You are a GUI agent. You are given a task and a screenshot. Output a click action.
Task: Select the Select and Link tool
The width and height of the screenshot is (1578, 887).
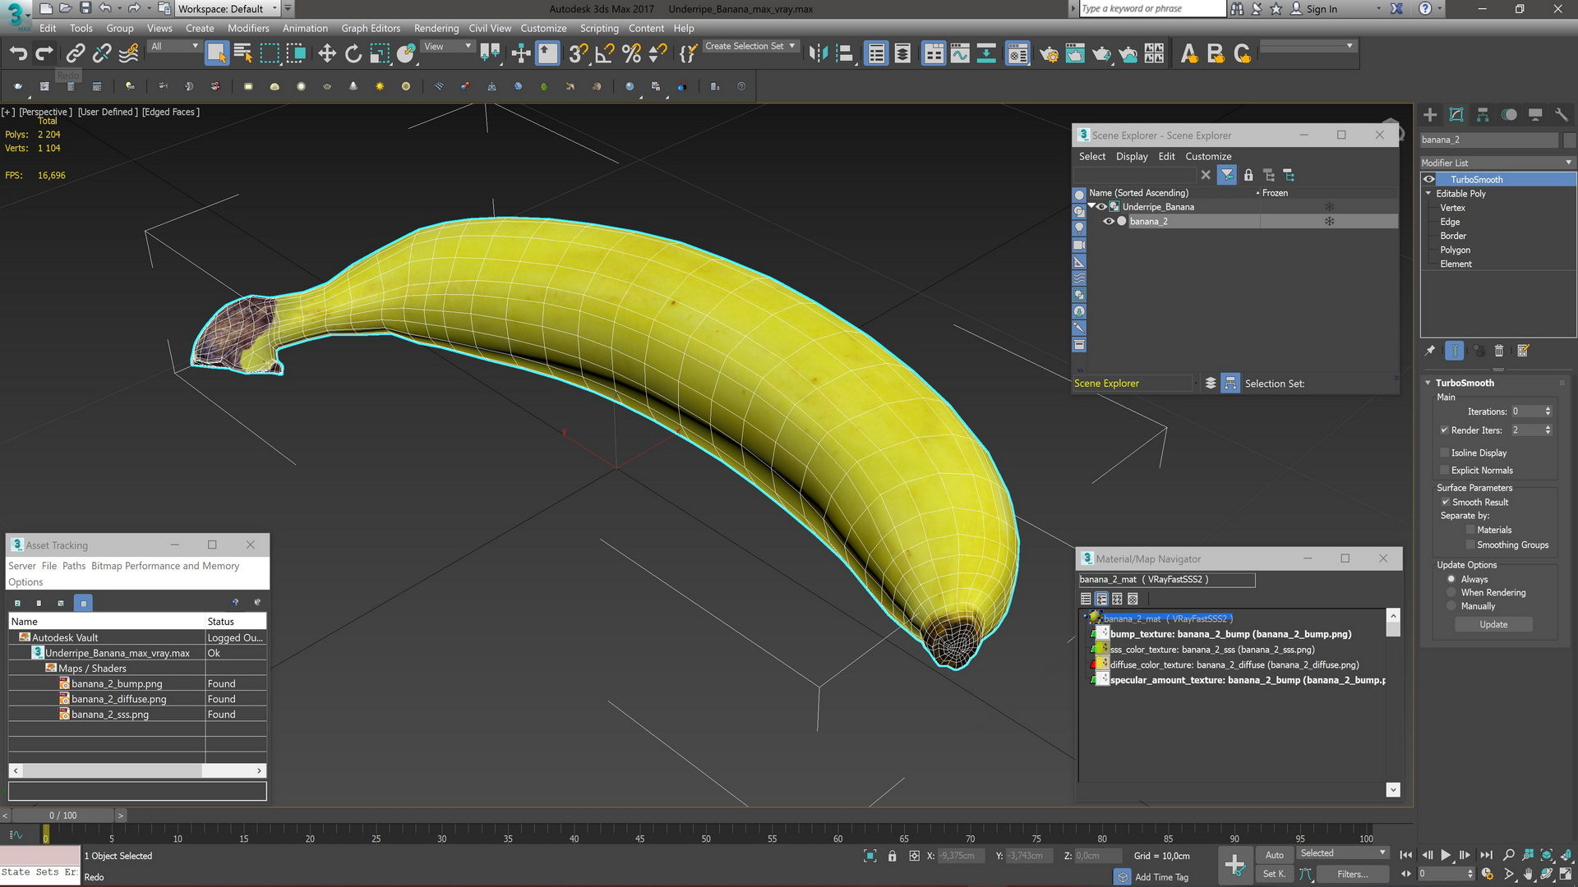(75, 54)
